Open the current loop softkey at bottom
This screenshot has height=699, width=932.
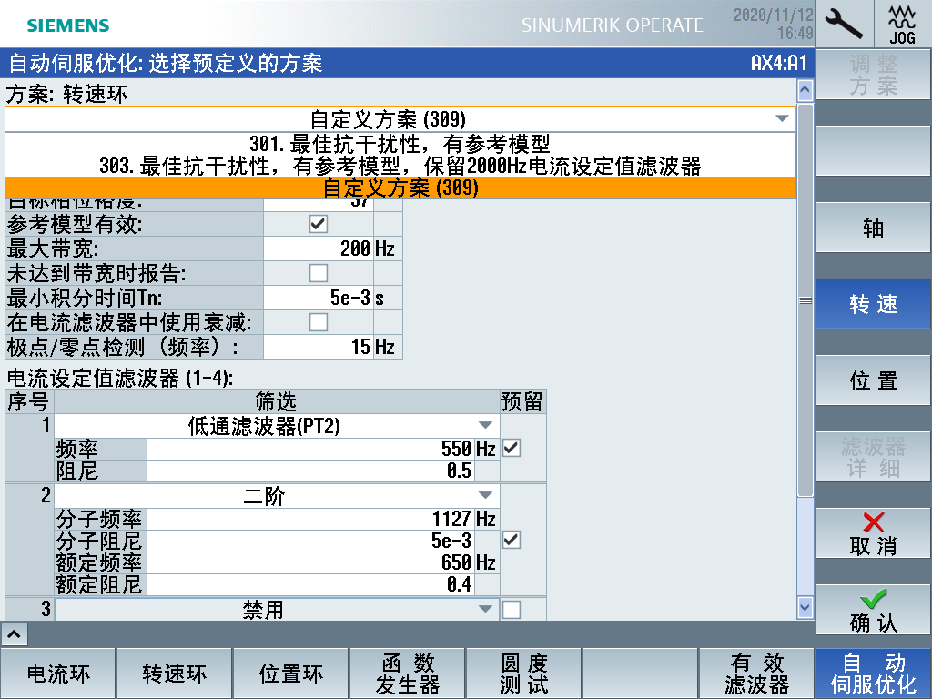(x=58, y=674)
